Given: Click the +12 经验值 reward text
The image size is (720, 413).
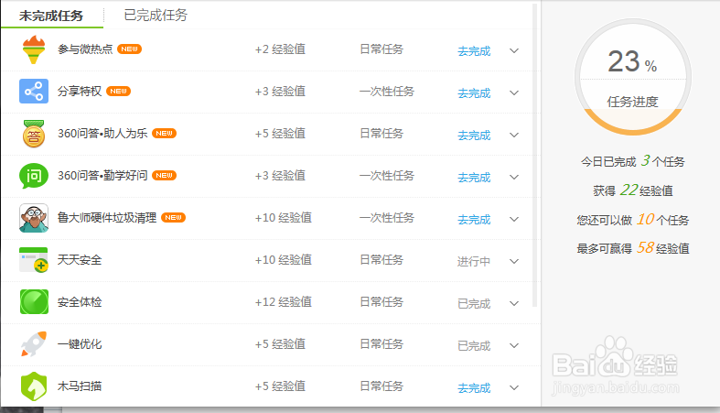Looking at the screenshot, I should click(284, 302).
